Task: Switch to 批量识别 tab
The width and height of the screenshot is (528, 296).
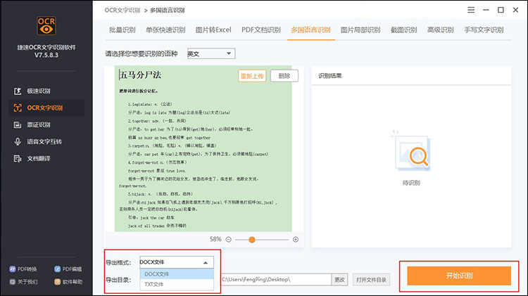Action: tap(122, 30)
